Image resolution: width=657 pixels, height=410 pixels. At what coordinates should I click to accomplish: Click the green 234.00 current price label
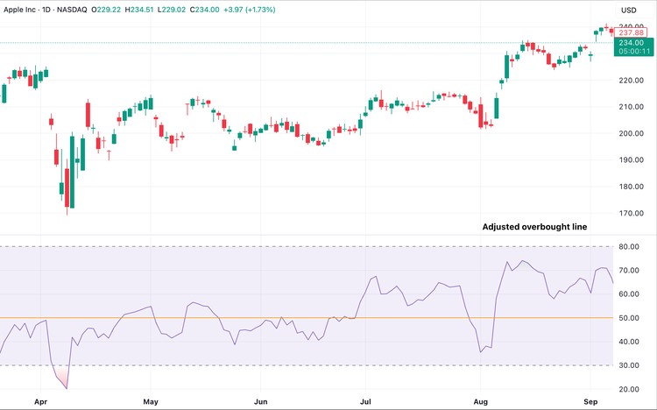click(631, 42)
